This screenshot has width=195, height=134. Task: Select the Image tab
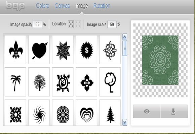pos(82,6)
